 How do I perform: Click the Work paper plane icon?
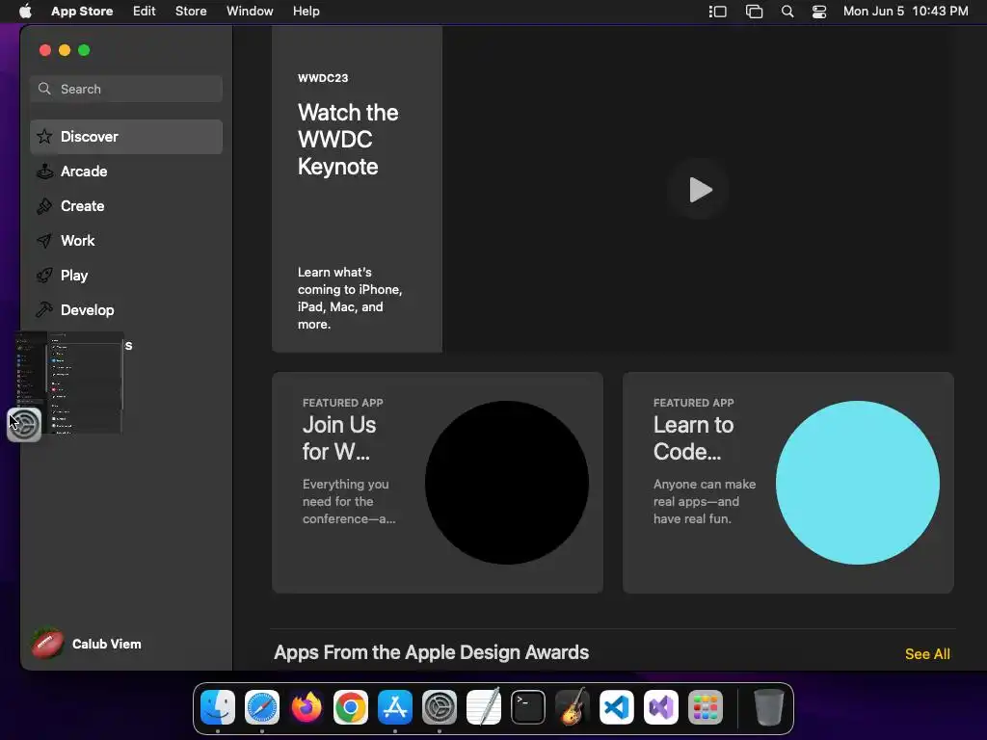click(44, 240)
